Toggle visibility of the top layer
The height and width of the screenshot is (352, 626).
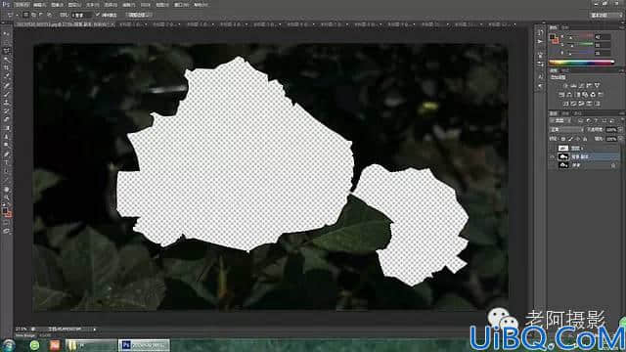553,148
